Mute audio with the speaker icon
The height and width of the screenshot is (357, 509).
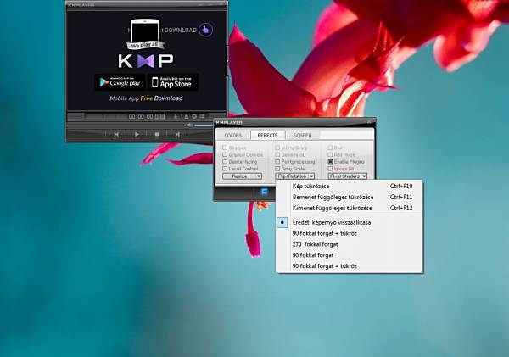point(190,125)
